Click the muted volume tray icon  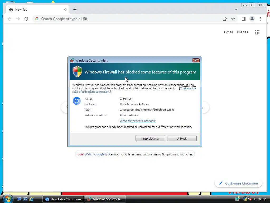250,199
